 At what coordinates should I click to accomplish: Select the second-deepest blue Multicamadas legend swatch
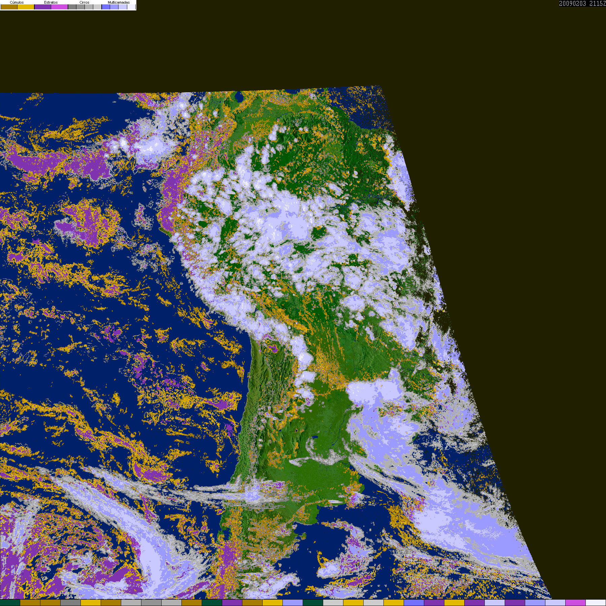114,7
